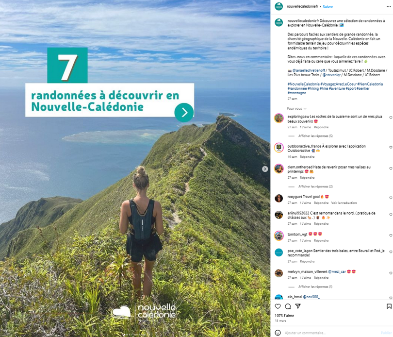The height and width of the screenshot is (337, 393).
Task: Focus the Ajouter un commentaire input field
Action: [x=331, y=333]
